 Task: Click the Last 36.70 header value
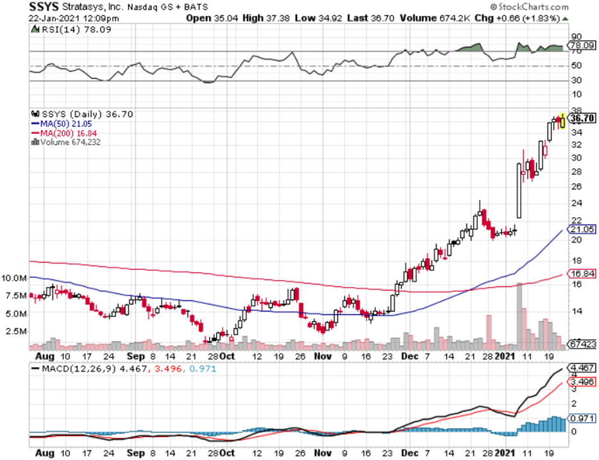371,18
